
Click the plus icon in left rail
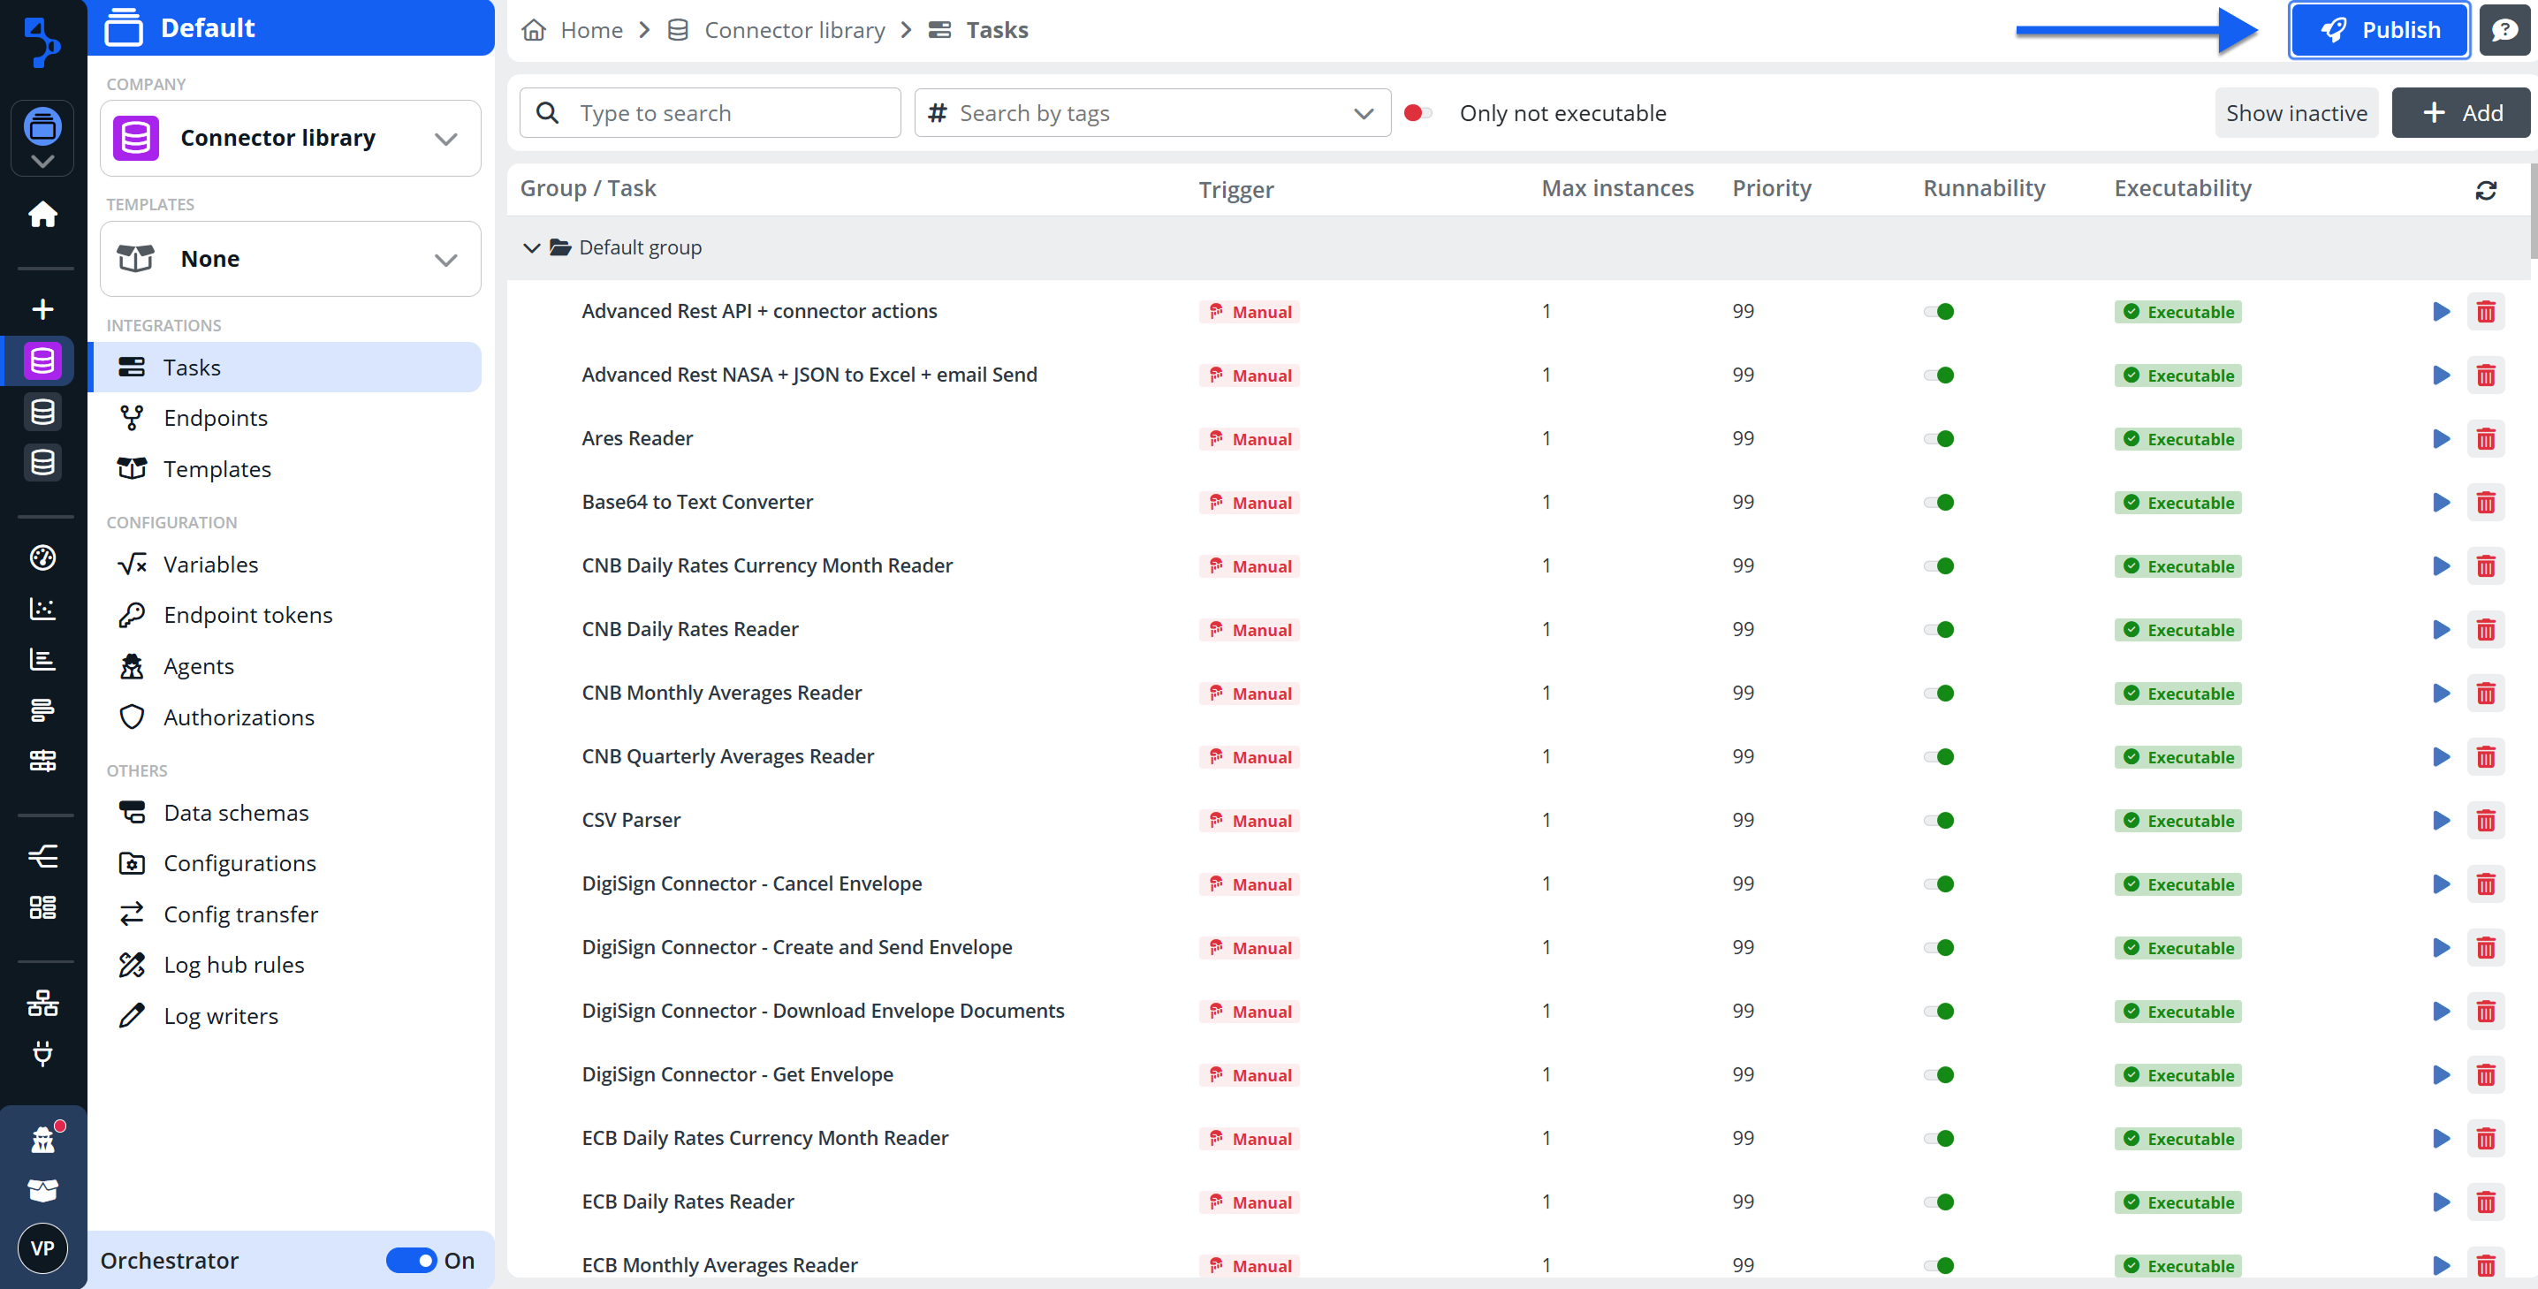coord(42,309)
